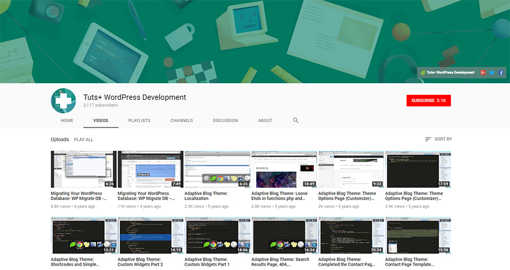Click the Adaptive Blog Theme: Localization title
The image size is (510, 270).
click(206, 196)
